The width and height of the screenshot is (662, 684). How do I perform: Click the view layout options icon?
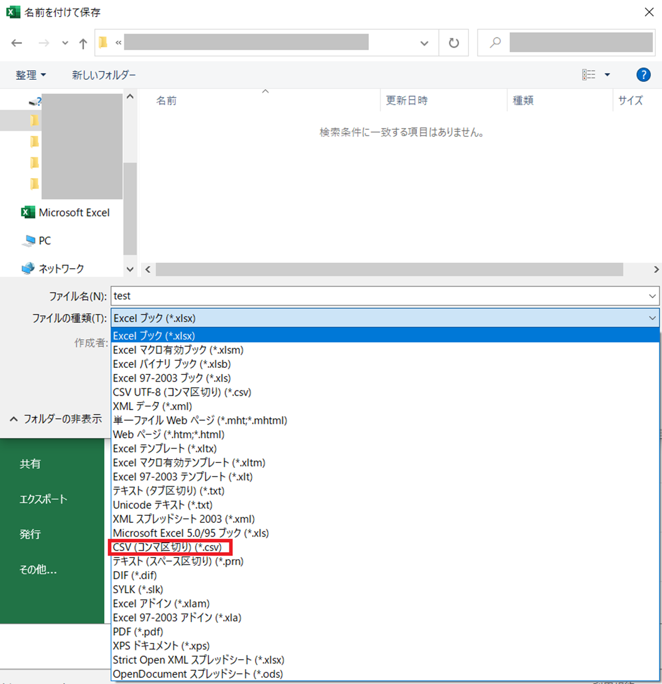tap(589, 75)
